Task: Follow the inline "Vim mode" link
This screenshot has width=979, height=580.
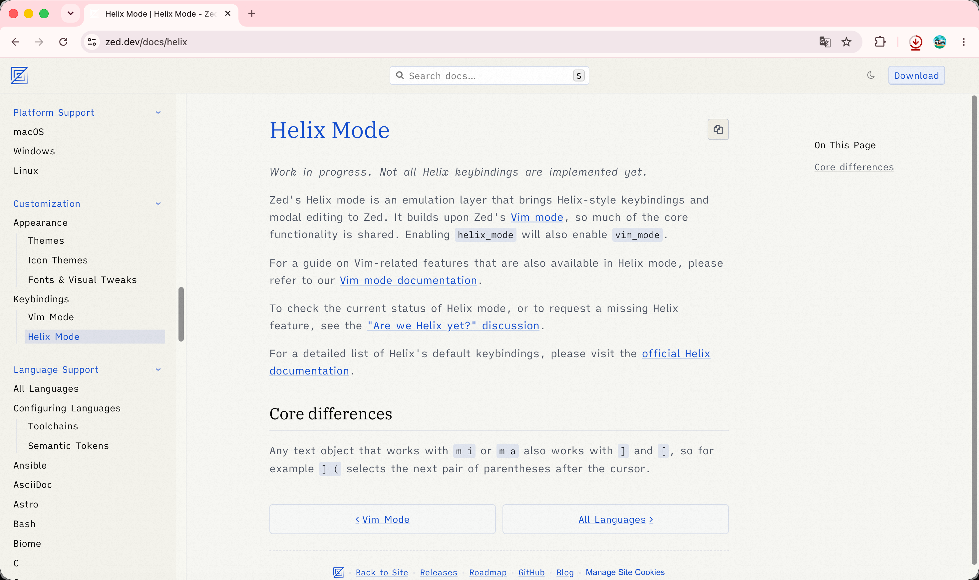Action: pyautogui.click(x=537, y=217)
